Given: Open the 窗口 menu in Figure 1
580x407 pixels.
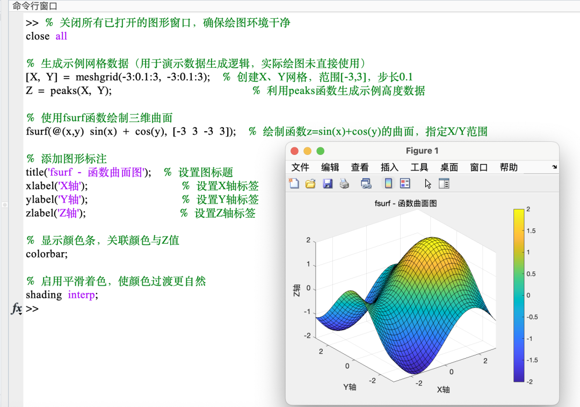Looking at the screenshot, I should 479,167.
